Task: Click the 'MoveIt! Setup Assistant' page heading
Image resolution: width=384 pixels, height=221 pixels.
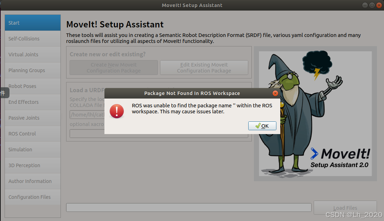Action: pos(115,25)
